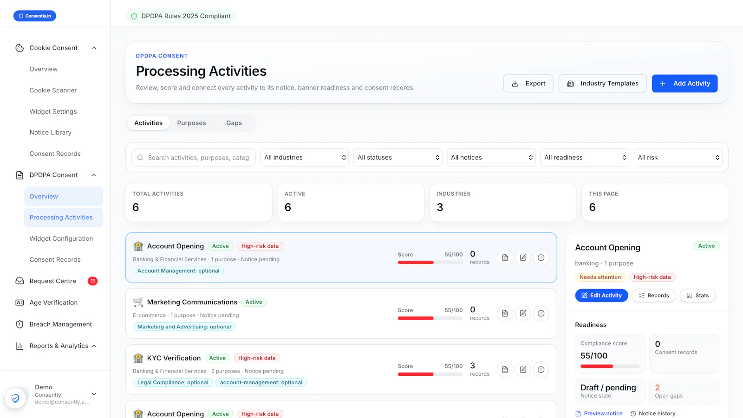The height and width of the screenshot is (418, 743).
Task: Click the Add Activity button
Action: click(684, 84)
